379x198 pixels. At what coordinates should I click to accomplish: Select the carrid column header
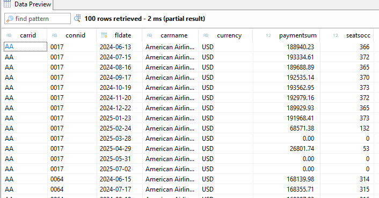point(24,35)
